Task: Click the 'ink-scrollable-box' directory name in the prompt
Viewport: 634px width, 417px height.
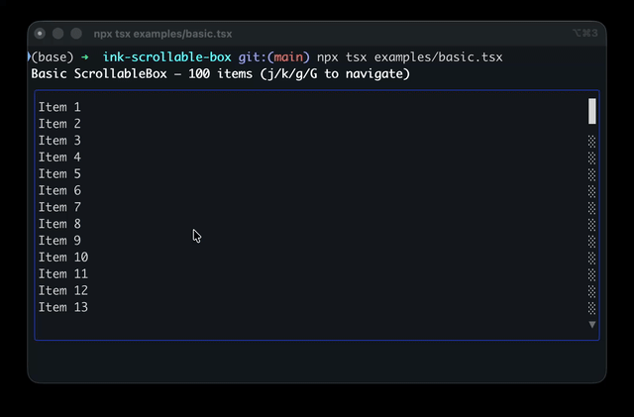Action: tap(167, 57)
